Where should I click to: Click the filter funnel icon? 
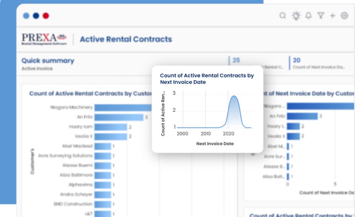point(321,16)
